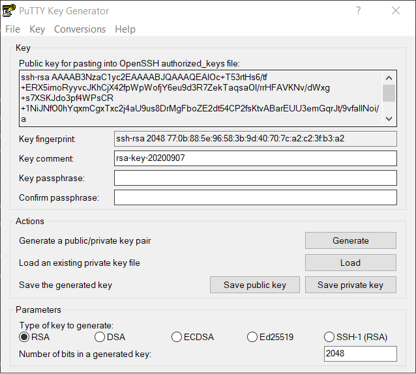The height and width of the screenshot is (374, 416).
Task: Click the 'Key fingerprint:' label
Action: (47, 139)
